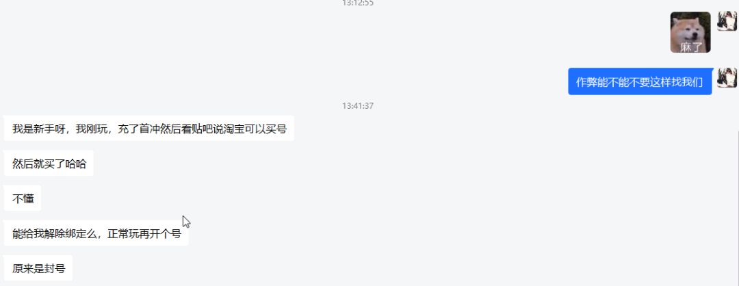Click the word 首冲 in the first incoming message
The height and width of the screenshot is (286, 739).
pos(150,128)
